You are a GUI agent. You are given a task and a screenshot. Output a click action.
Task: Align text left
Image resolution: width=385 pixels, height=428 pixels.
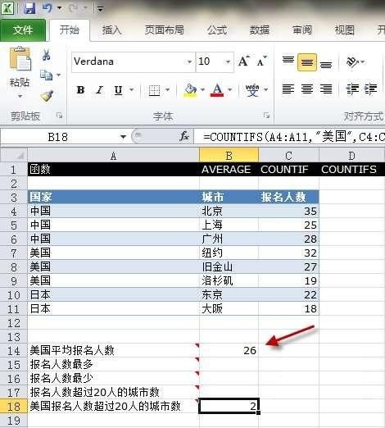pyautogui.click(x=288, y=89)
